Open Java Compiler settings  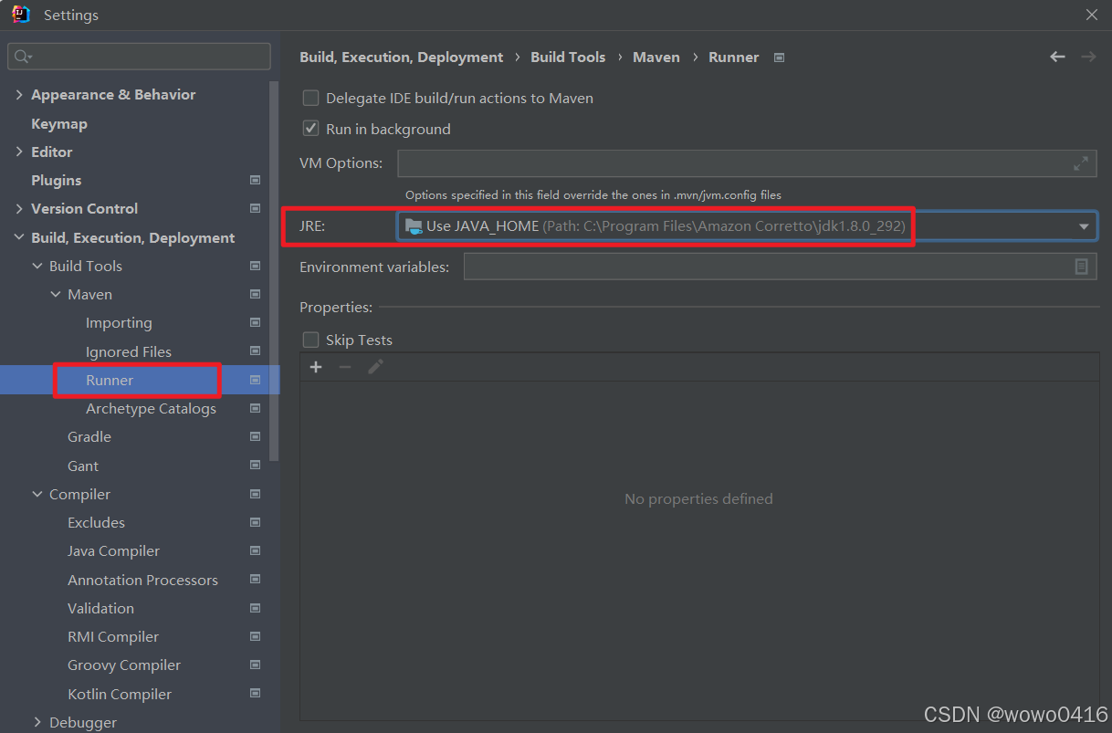coord(113,551)
